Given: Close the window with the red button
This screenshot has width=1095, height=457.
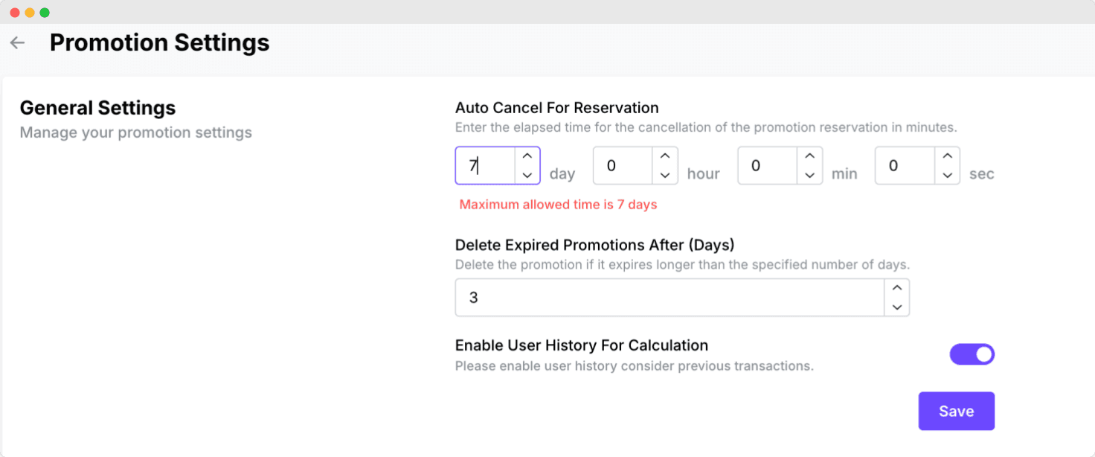Looking at the screenshot, I should click(x=15, y=13).
